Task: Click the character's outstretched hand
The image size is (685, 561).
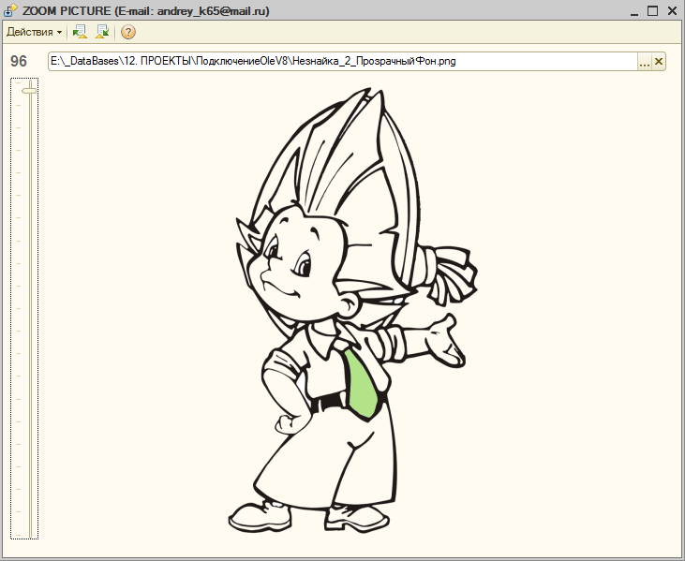Action: pyautogui.click(x=442, y=337)
